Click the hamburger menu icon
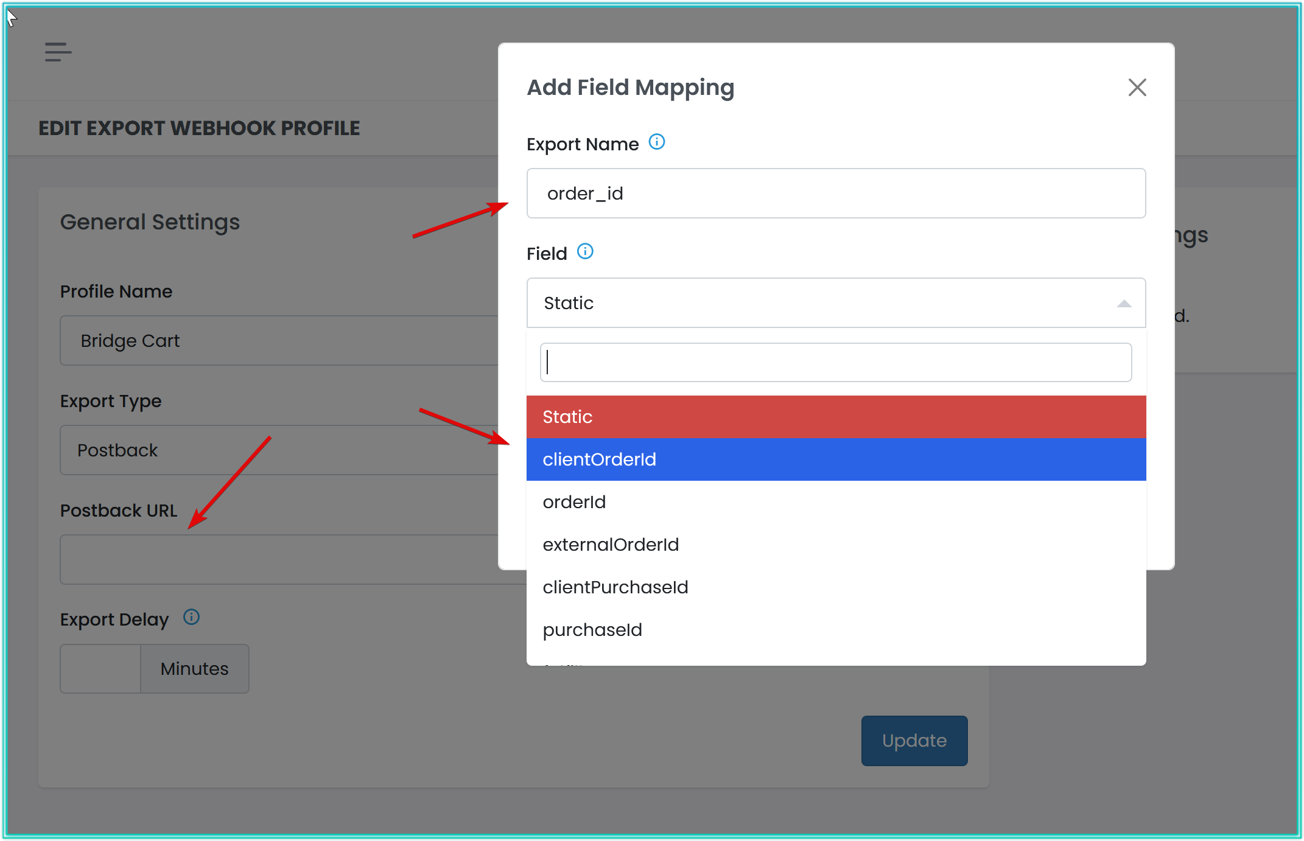Image resolution: width=1304 pixels, height=841 pixels. [58, 52]
